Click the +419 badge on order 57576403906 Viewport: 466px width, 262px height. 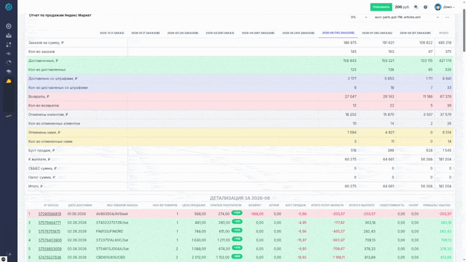click(237, 239)
